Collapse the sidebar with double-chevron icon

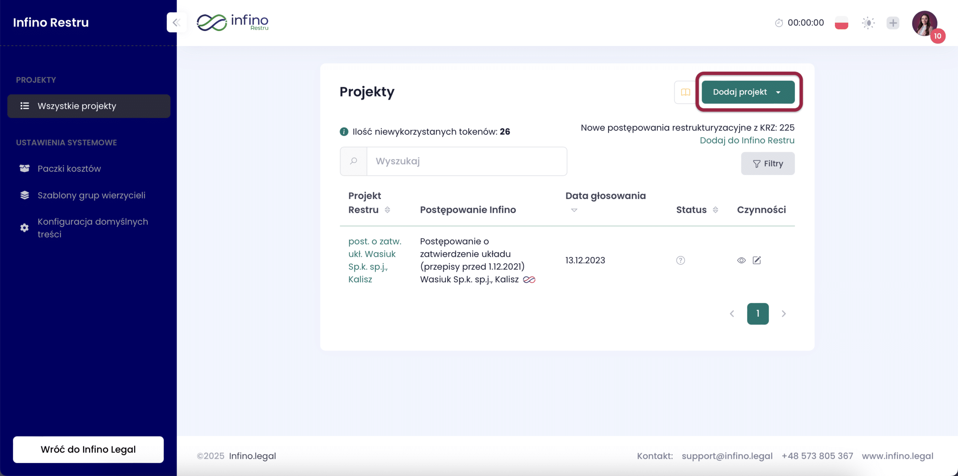point(176,22)
